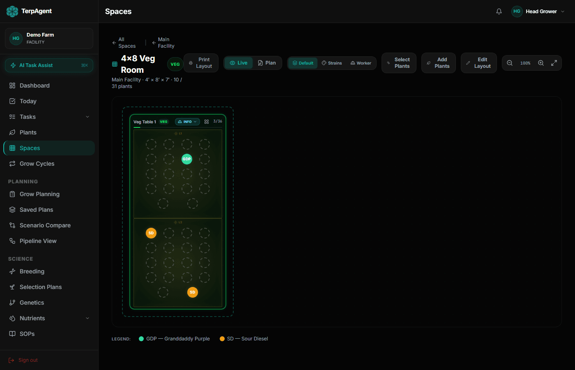
Task: Open the Breeding page under Science
Action: coord(32,271)
